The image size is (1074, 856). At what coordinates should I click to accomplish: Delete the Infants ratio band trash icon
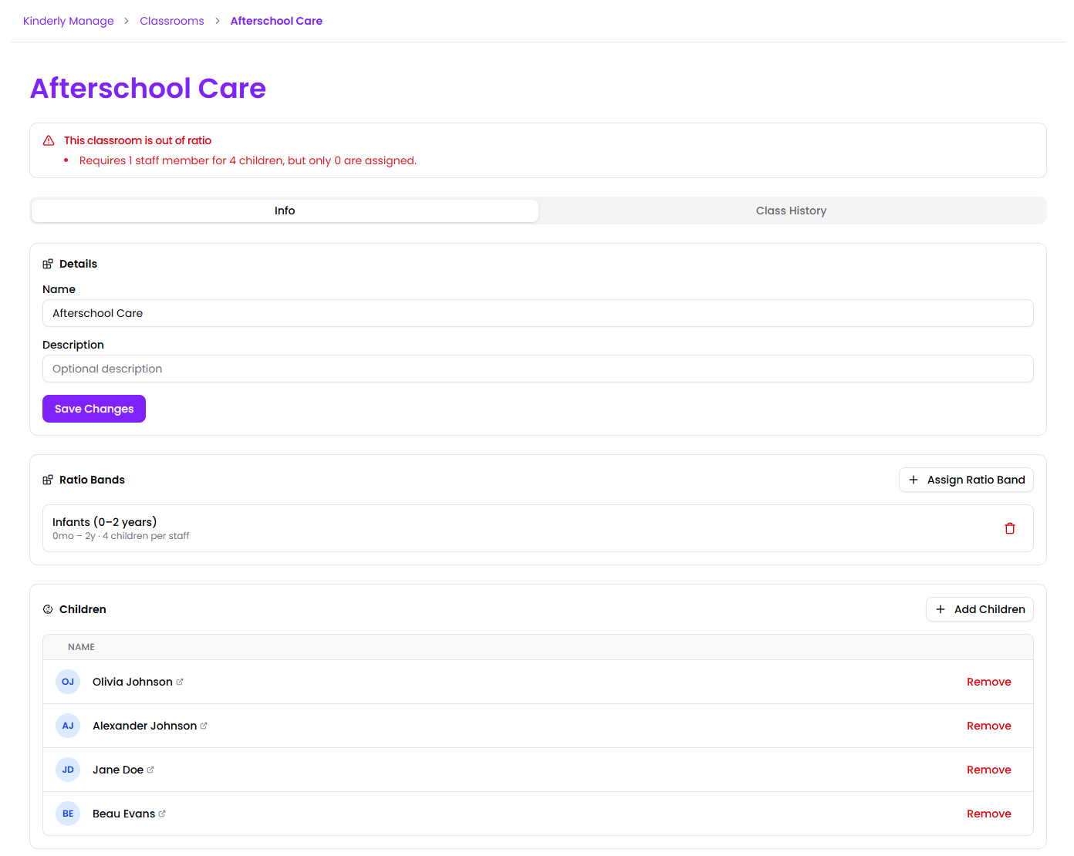(x=1010, y=528)
